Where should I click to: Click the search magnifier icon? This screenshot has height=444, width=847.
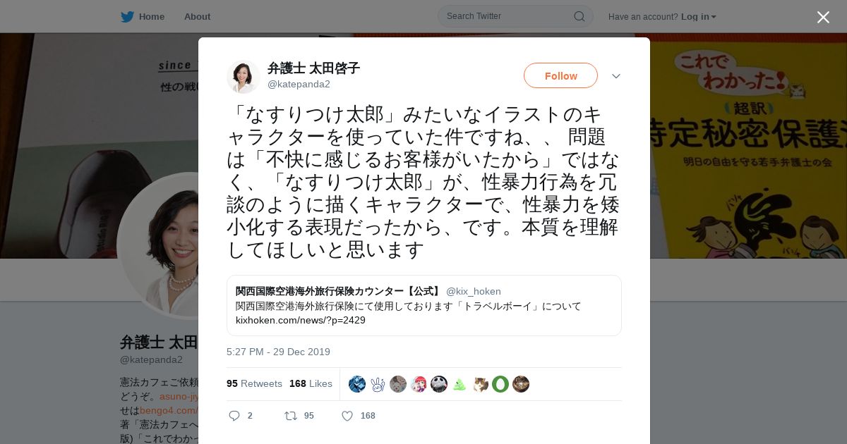pyautogui.click(x=579, y=16)
